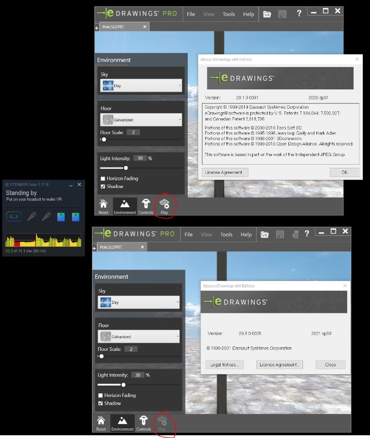
Task: Open File menu in upper eDrawings 2020 window
Action: click(191, 14)
